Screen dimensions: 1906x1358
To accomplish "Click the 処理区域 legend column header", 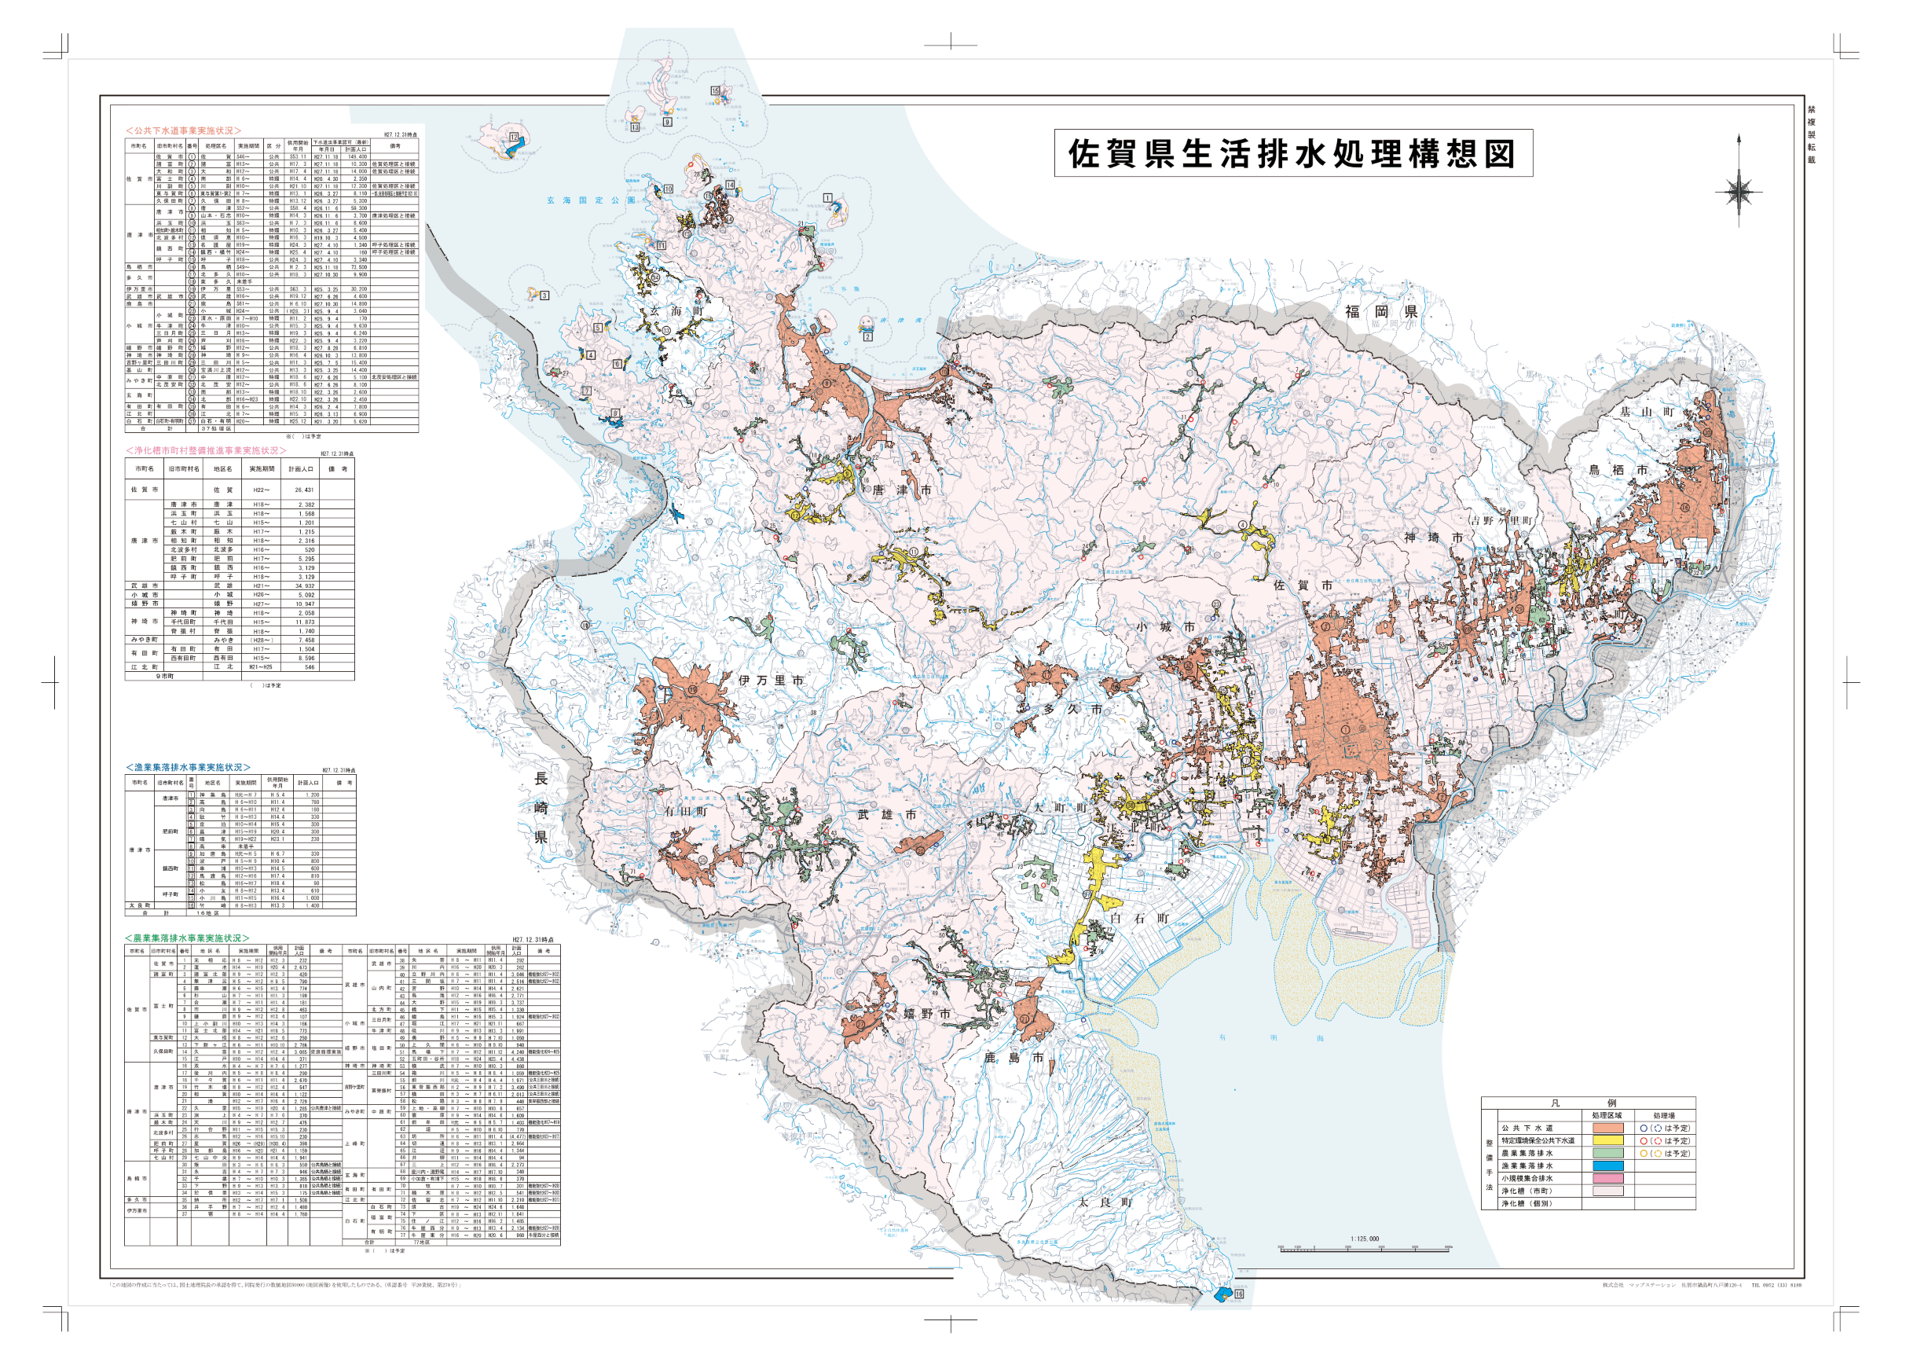I will click(x=1607, y=1115).
